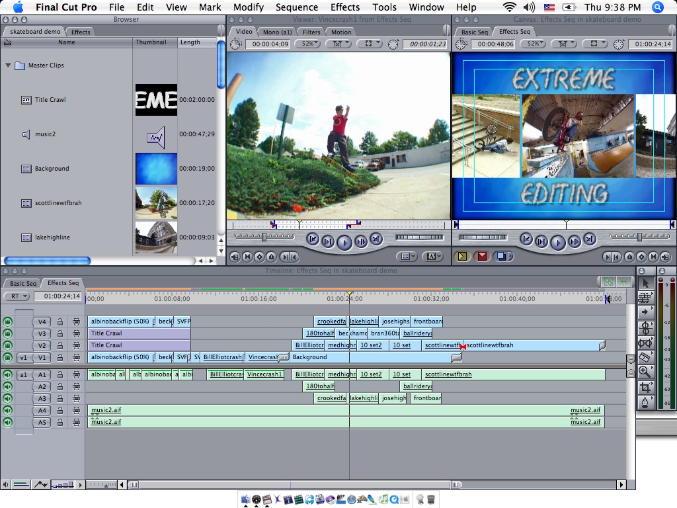Mute audio track A1

coord(7,375)
